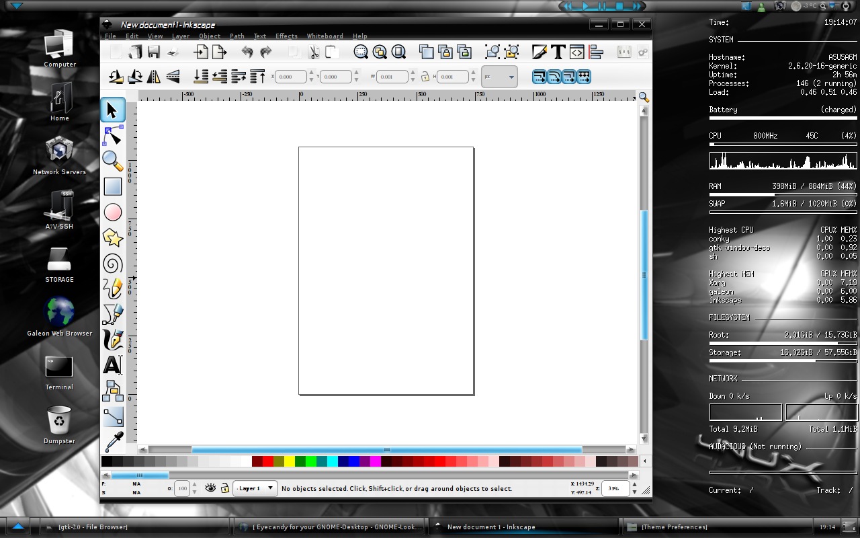Select the Text tool in the toolbox
Screen dimensions: 860x538
pos(112,365)
